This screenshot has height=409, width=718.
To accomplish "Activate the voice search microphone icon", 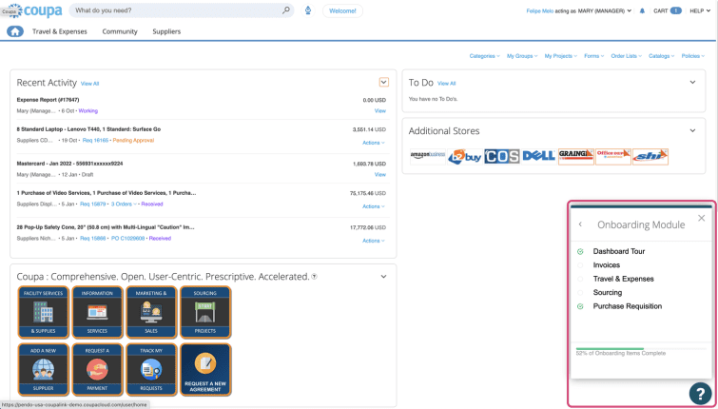I will 308,10.
